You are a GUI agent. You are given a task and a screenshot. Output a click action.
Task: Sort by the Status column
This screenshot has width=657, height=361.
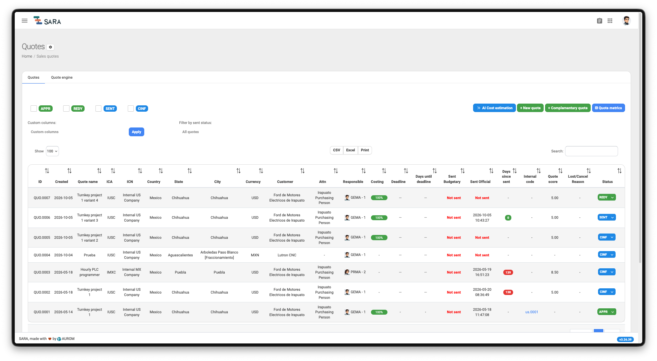(619, 171)
